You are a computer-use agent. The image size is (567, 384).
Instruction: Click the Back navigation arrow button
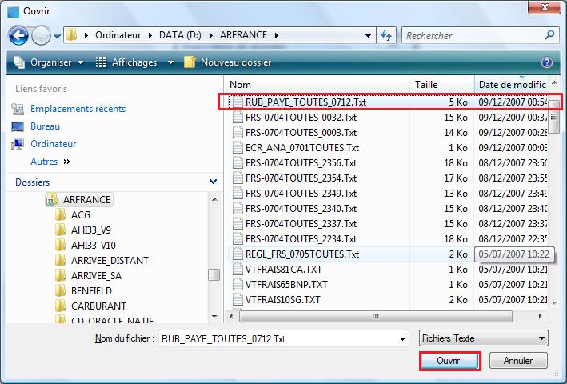point(19,35)
